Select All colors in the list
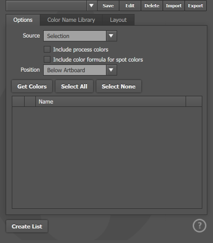The image size is (213, 243). (74, 86)
